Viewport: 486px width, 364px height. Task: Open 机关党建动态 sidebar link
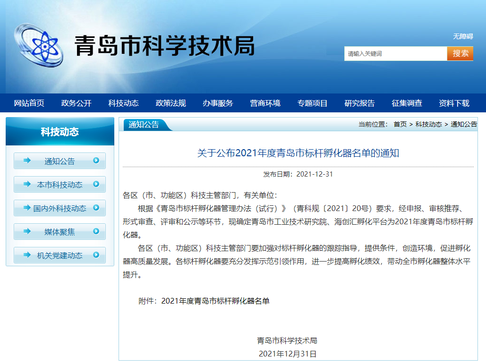coord(60,255)
